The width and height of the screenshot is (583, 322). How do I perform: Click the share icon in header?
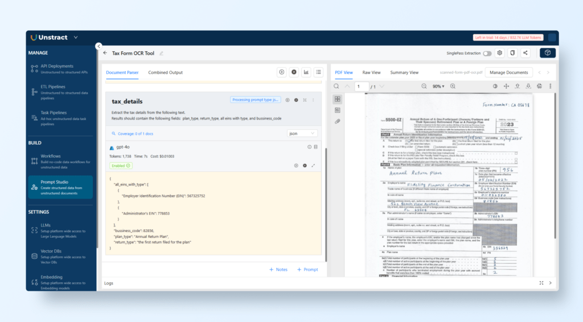[525, 53]
